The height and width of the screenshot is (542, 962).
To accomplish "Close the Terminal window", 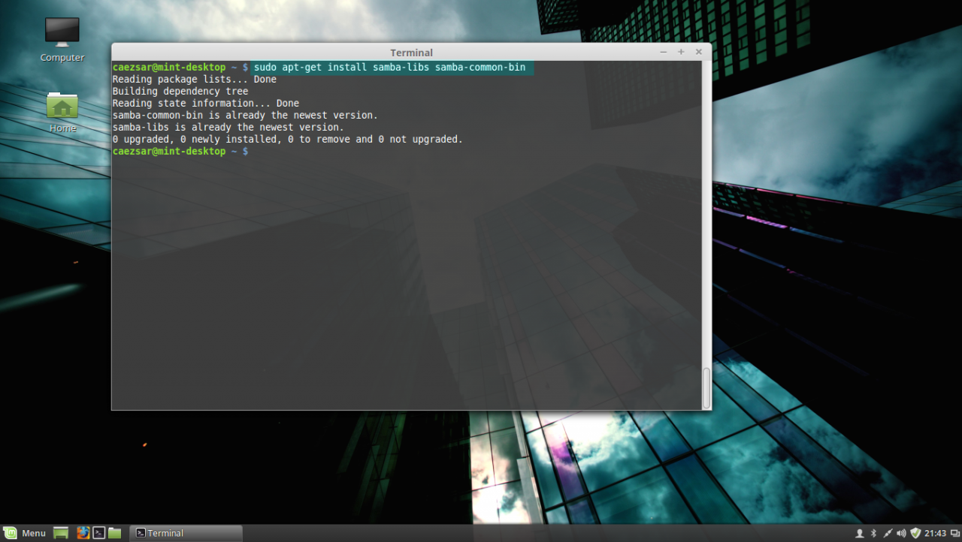I will click(x=698, y=53).
